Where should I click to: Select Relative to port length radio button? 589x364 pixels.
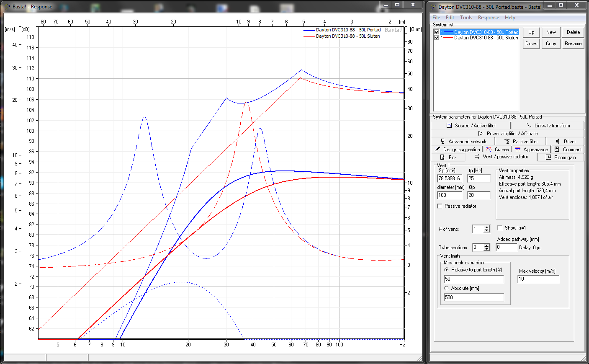(447, 270)
